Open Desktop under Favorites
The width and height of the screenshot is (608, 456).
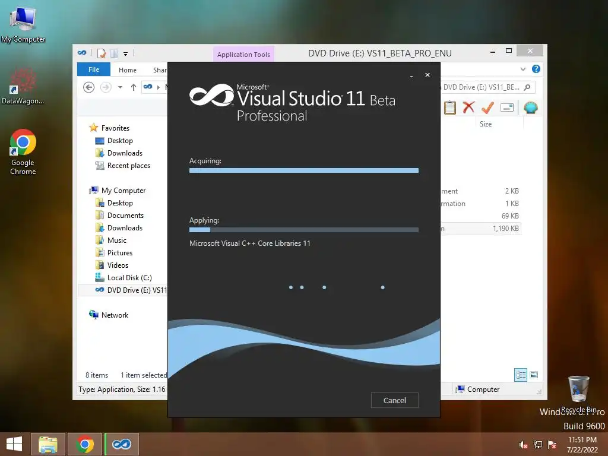(x=120, y=140)
